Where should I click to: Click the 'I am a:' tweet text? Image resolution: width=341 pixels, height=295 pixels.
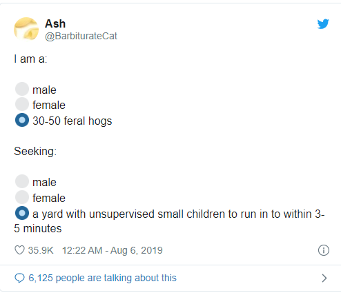click(30, 59)
